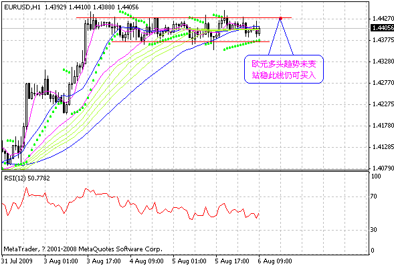Click the 31 Jul 2009 time label
The width and height of the screenshot is (394, 266).
pos(17,261)
